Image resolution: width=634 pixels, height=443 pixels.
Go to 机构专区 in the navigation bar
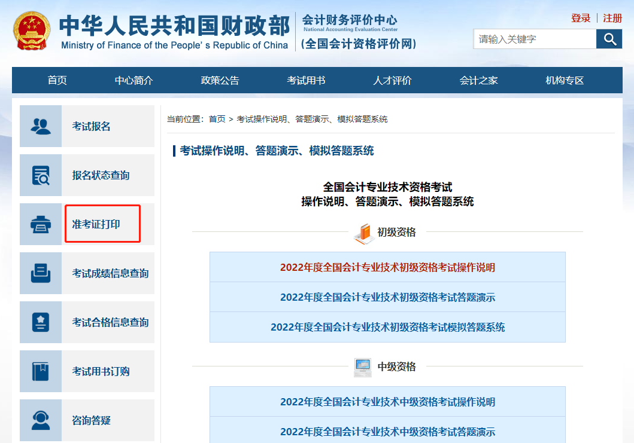click(x=564, y=81)
